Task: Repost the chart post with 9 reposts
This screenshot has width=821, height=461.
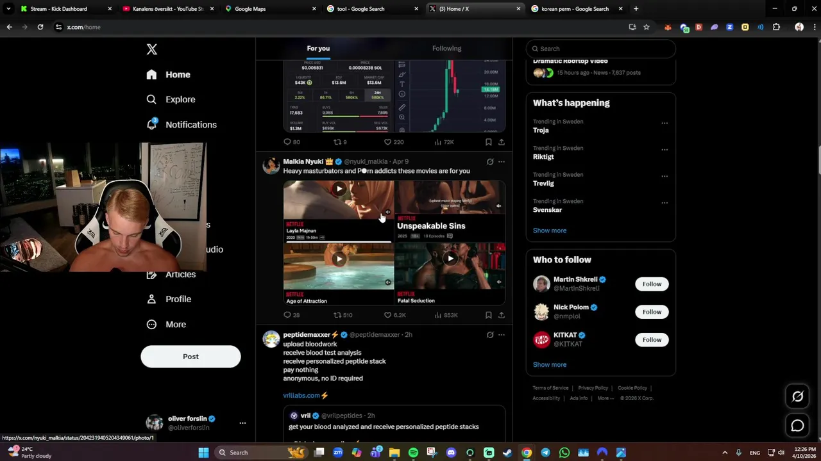Action: click(x=340, y=142)
